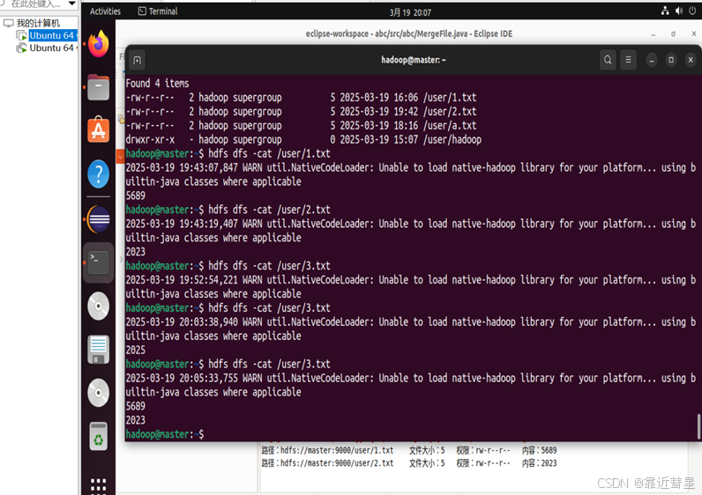702x495 pixels.
Task: Click Activities in the top bar
Action: (105, 11)
